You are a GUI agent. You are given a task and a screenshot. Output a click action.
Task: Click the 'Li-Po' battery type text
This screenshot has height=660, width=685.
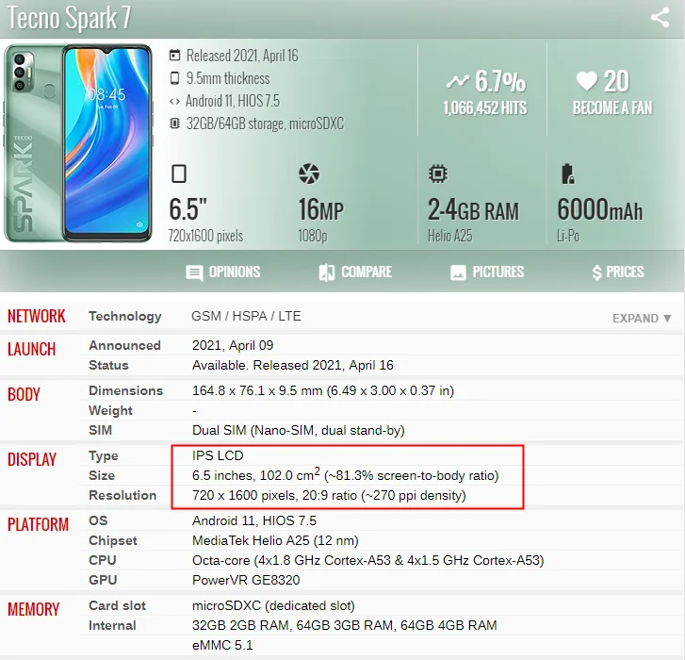pos(568,236)
